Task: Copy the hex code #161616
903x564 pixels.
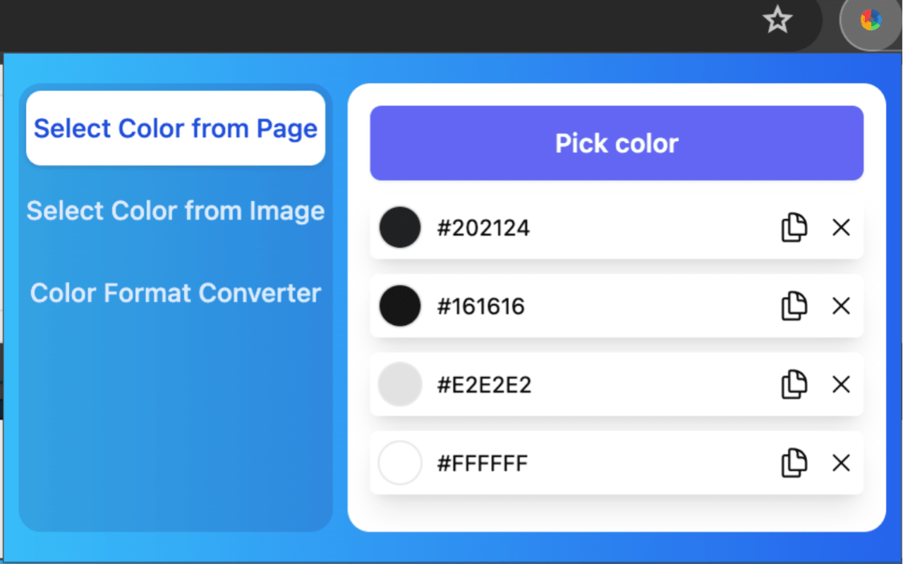Action: (x=794, y=306)
